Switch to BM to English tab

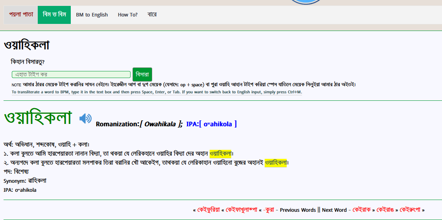coord(92,15)
